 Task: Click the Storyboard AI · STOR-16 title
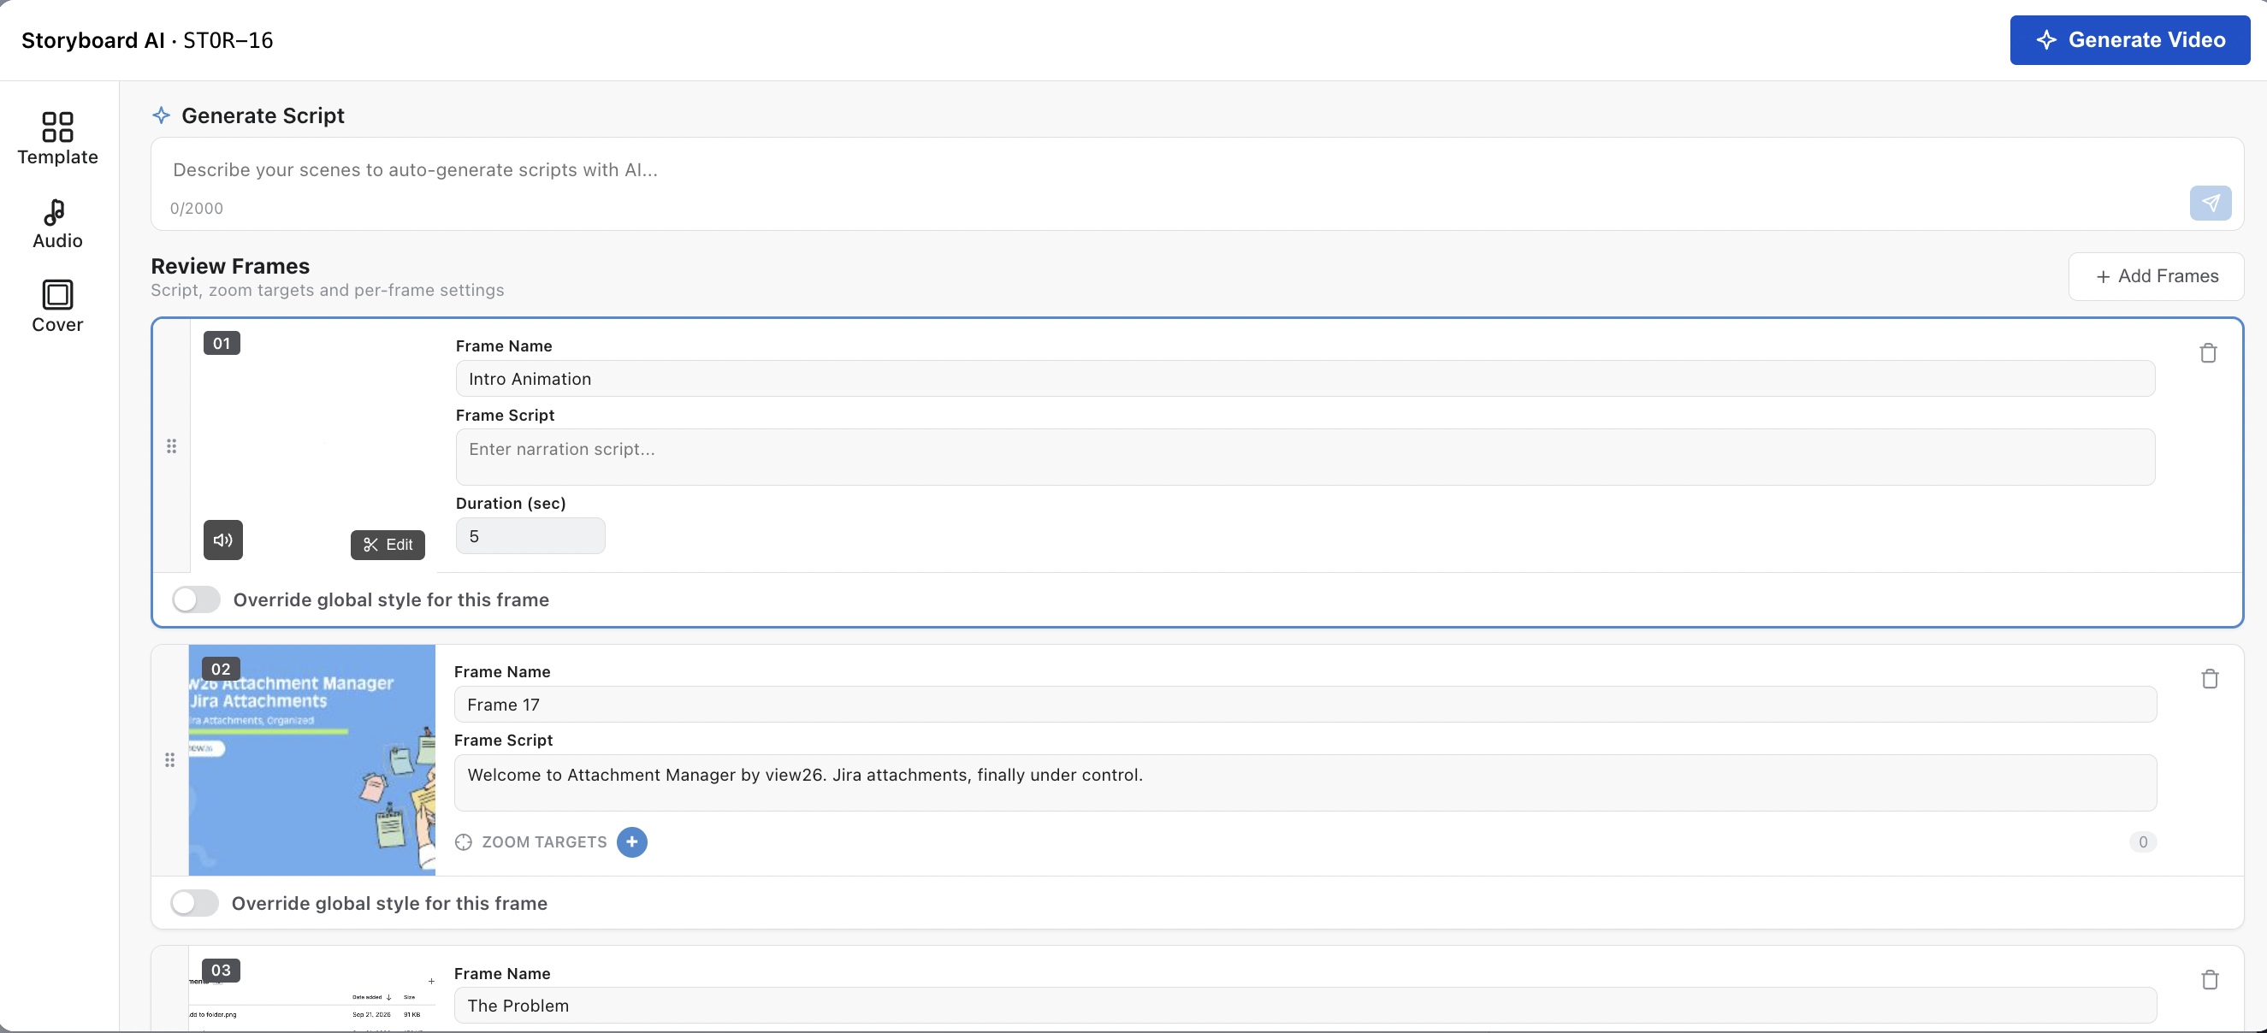[147, 40]
